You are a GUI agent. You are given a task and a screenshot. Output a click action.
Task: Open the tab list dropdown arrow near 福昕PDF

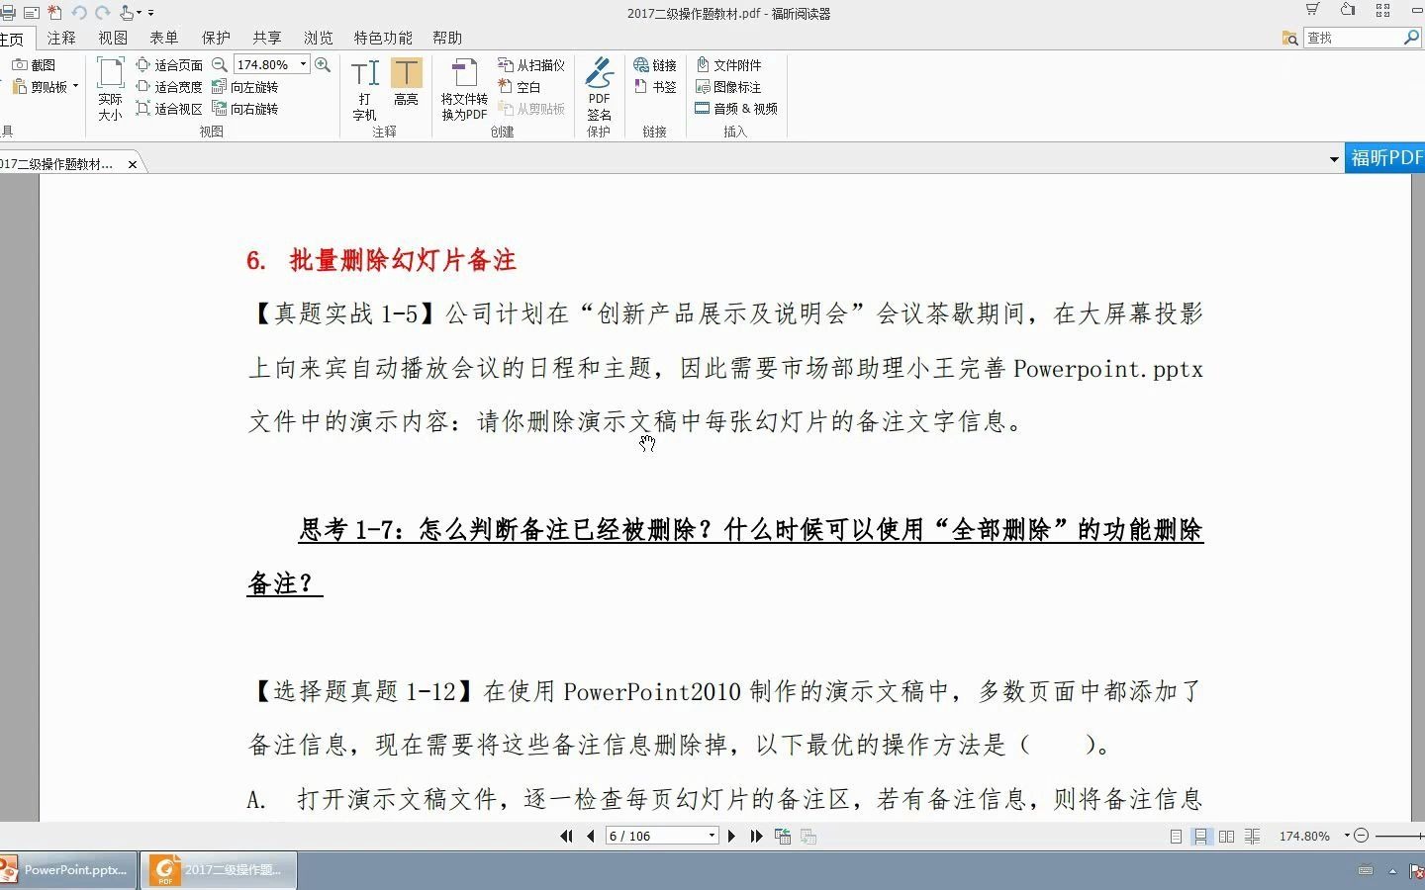click(1334, 159)
